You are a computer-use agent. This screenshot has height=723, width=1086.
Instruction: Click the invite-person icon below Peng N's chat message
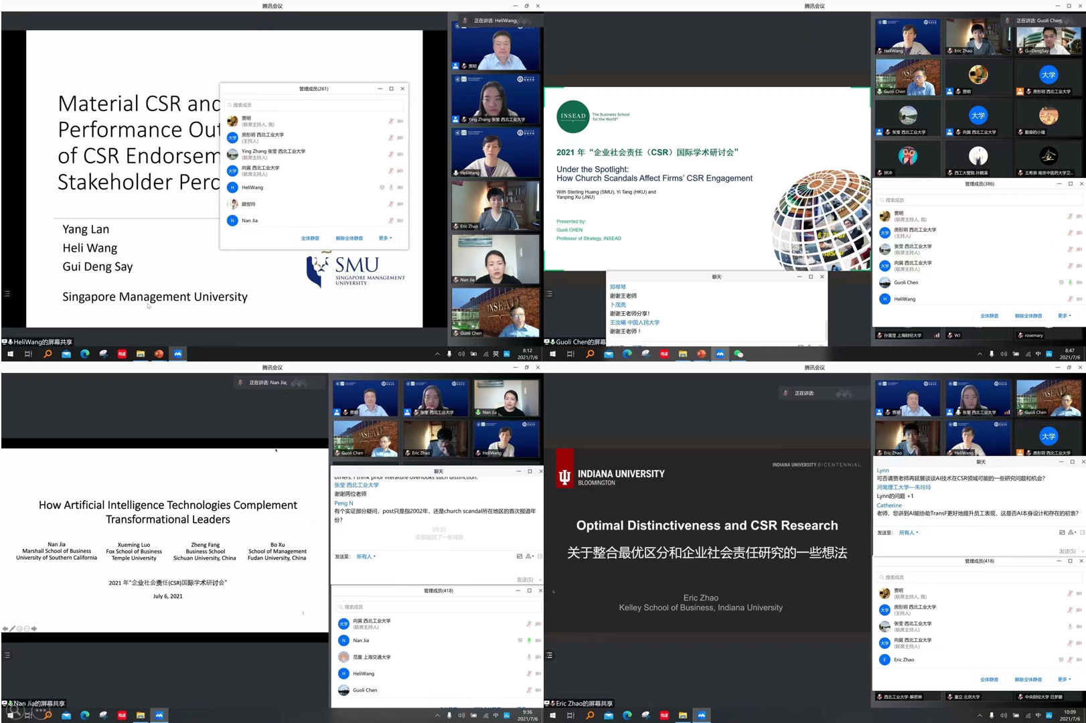pos(530,556)
